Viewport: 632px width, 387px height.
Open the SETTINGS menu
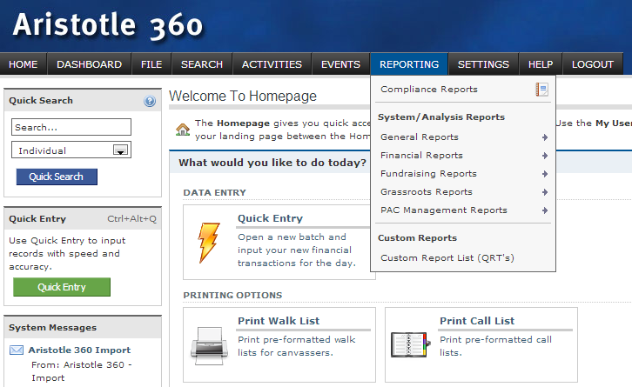point(483,64)
